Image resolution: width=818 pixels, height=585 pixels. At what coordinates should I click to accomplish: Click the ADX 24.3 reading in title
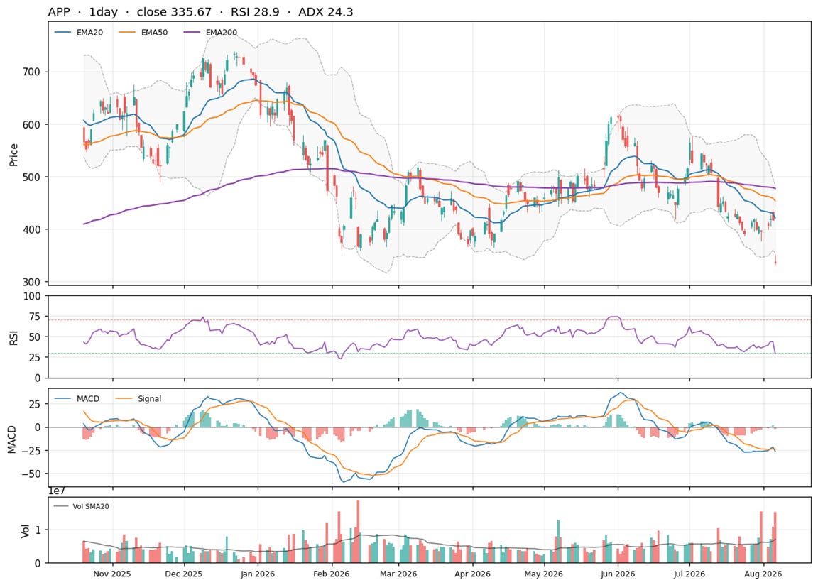[x=325, y=12]
